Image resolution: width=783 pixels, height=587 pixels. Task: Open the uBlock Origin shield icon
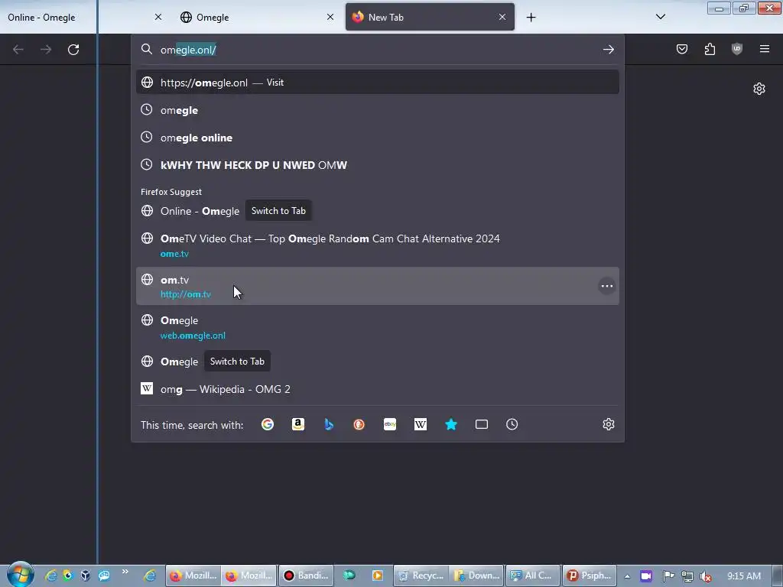736,49
